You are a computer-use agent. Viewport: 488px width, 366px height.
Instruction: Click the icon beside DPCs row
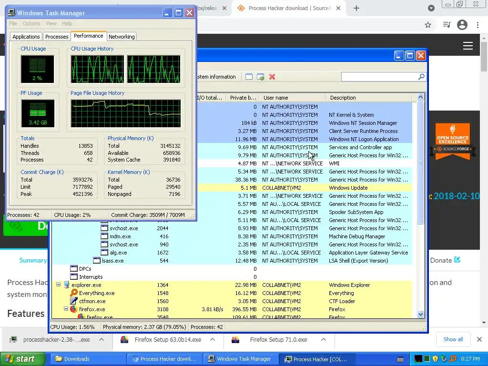pyautogui.click(x=74, y=269)
